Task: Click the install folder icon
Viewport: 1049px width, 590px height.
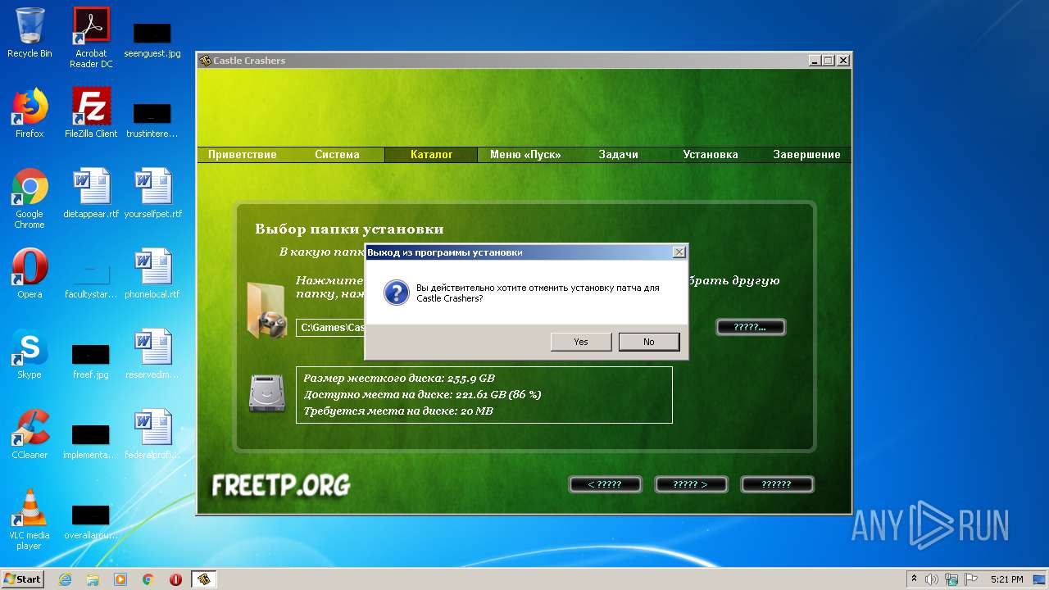Action: pos(266,310)
